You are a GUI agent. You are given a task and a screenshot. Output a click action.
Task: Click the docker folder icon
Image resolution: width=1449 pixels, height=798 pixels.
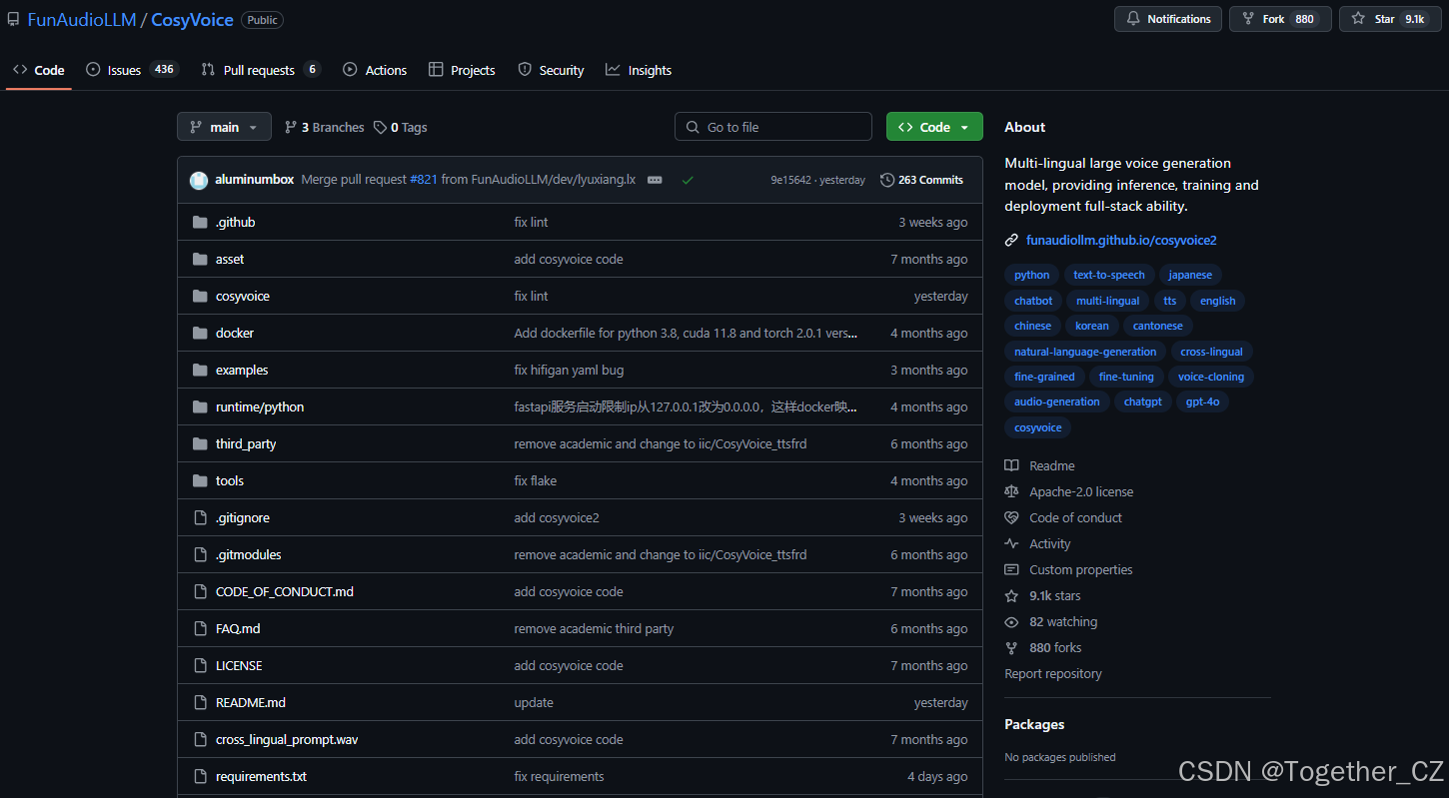click(x=199, y=333)
